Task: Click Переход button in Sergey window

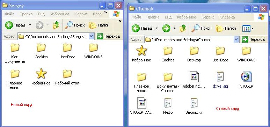Action: click(x=108, y=37)
